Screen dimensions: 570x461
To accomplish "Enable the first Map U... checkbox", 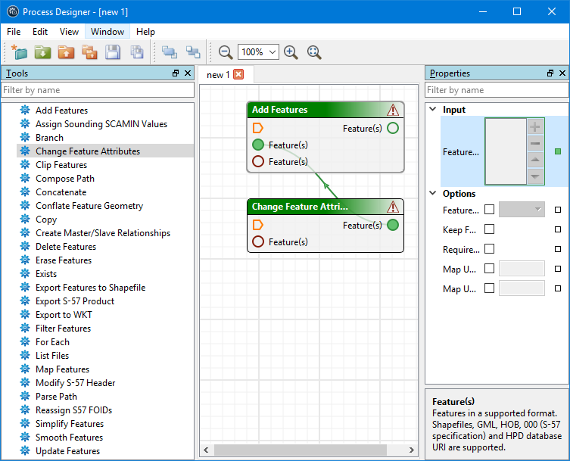I will pyautogui.click(x=489, y=269).
